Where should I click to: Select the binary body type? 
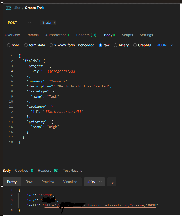(x=121, y=45)
